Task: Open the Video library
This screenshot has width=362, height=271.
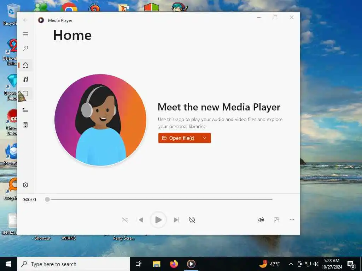Action: pos(25,94)
